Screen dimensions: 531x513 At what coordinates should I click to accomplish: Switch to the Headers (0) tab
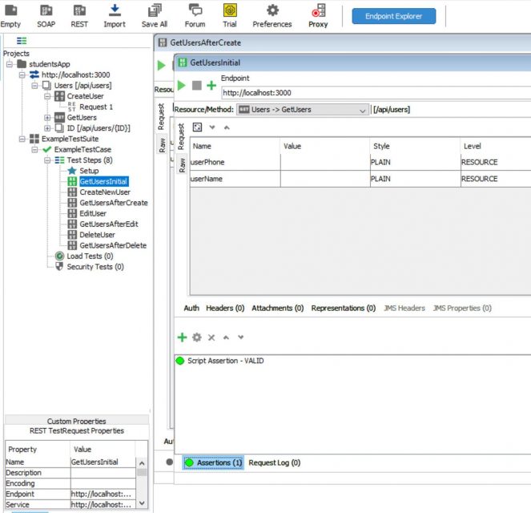coord(225,308)
